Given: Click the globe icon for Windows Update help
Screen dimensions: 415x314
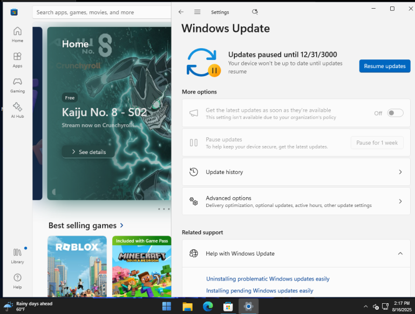Looking at the screenshot, I should (x=194, y=253).
